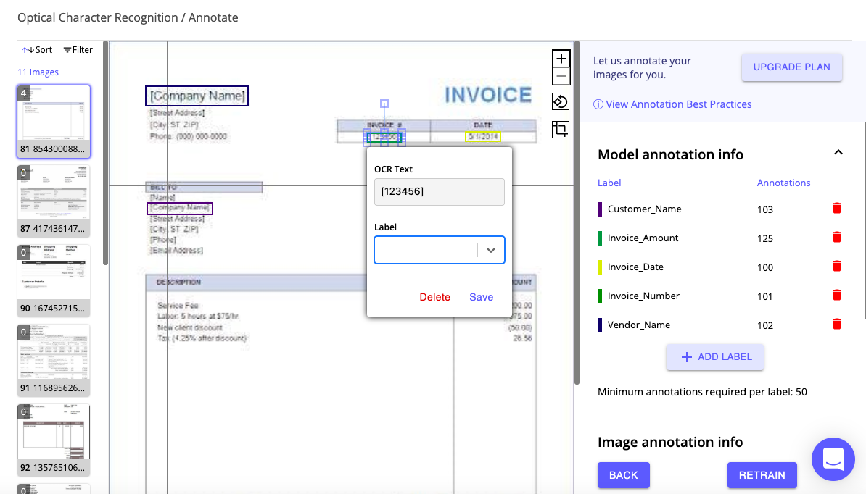Click the rotate image icon
Viewport: 866px width, 494px height.
[561, 101]
